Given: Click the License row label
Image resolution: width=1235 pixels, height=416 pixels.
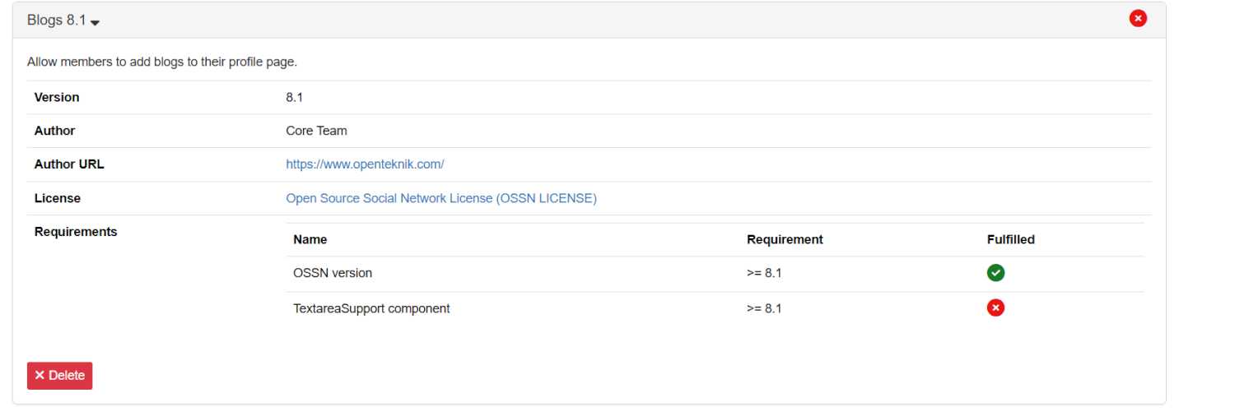Looking at the screenshot, I should click(58, 198).
